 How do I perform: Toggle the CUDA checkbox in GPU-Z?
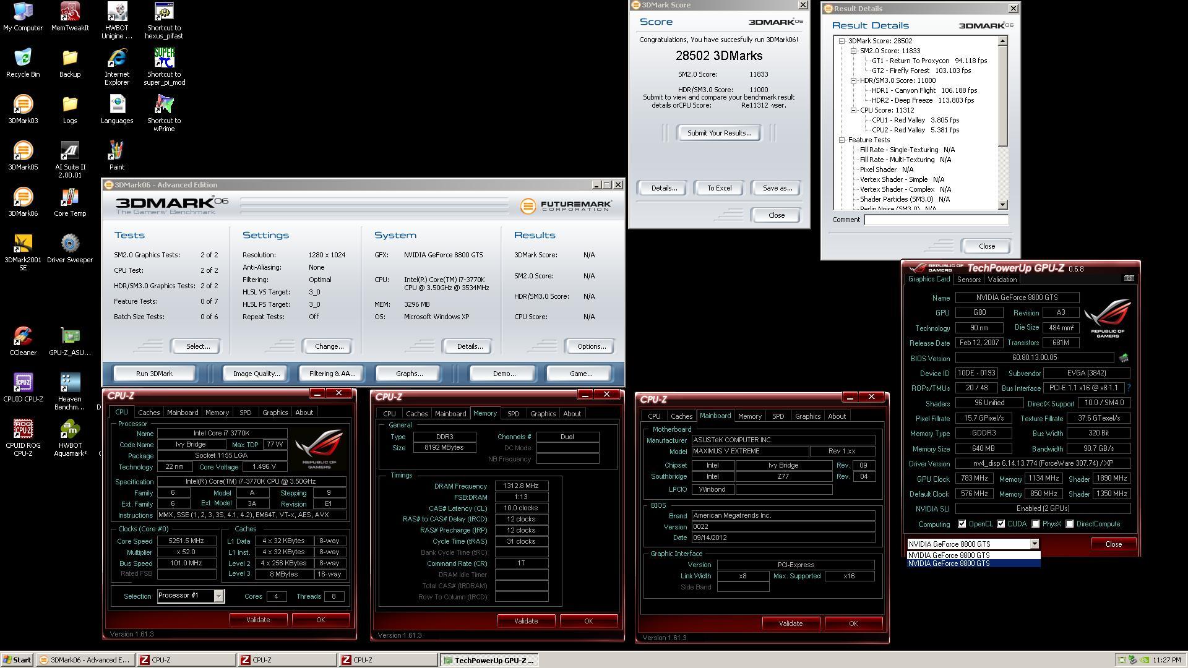click(1001, 524)
